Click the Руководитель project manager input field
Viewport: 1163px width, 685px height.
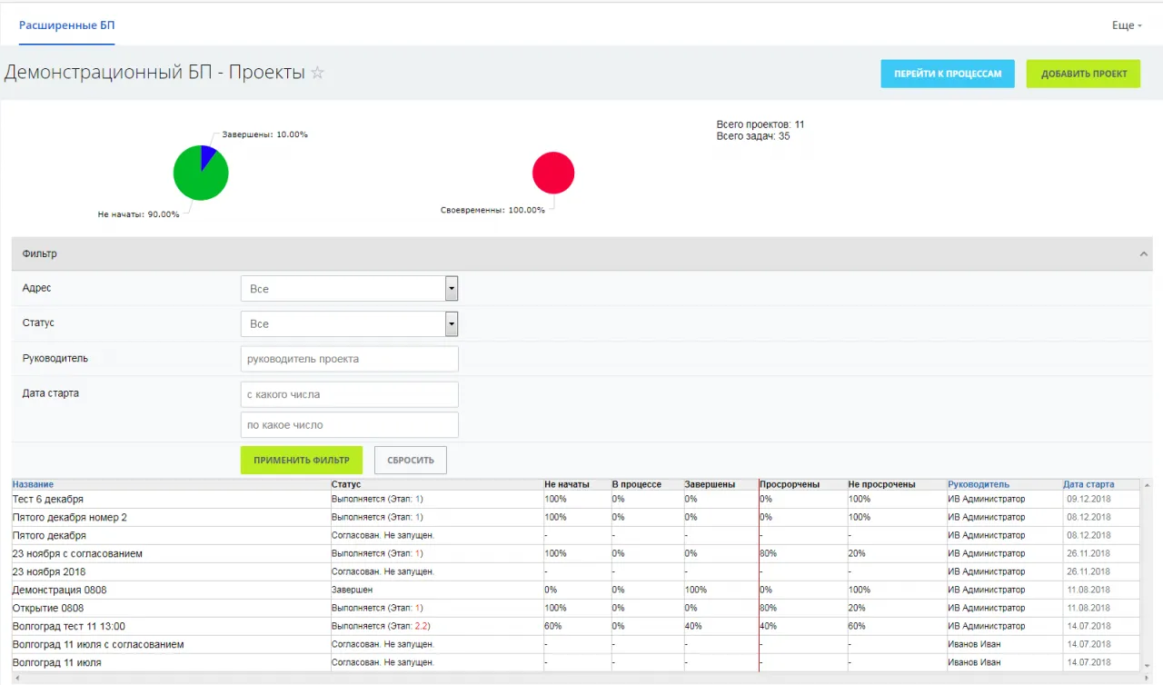(349, 359)
